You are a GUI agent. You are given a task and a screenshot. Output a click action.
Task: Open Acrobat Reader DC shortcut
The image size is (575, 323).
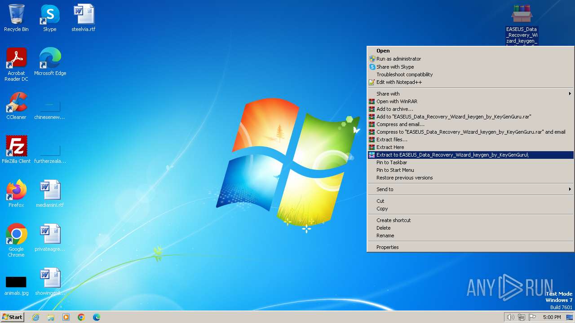[x=16, y=65]
